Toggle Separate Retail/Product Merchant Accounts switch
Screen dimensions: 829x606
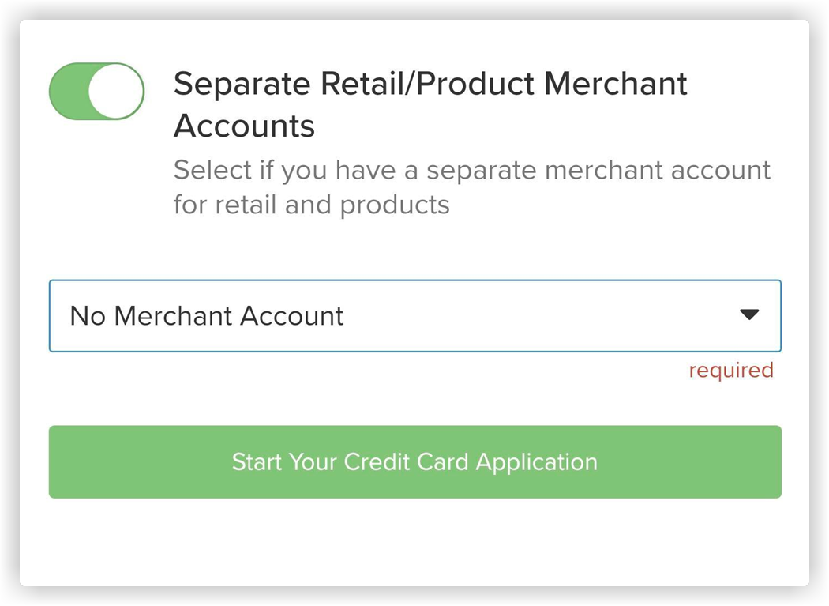coord(96,92)
